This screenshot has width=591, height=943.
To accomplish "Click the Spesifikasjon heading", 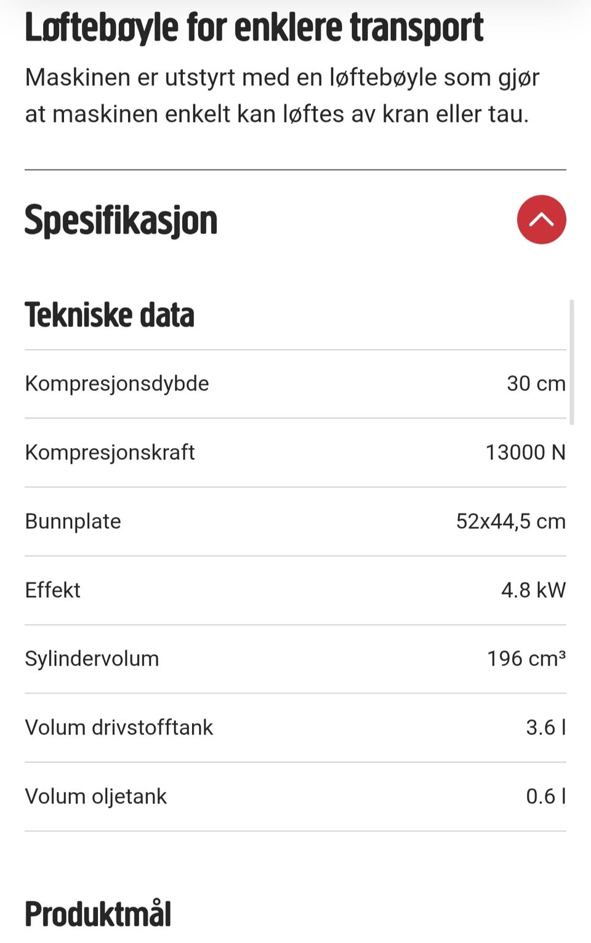I will [x=121, y=220].
